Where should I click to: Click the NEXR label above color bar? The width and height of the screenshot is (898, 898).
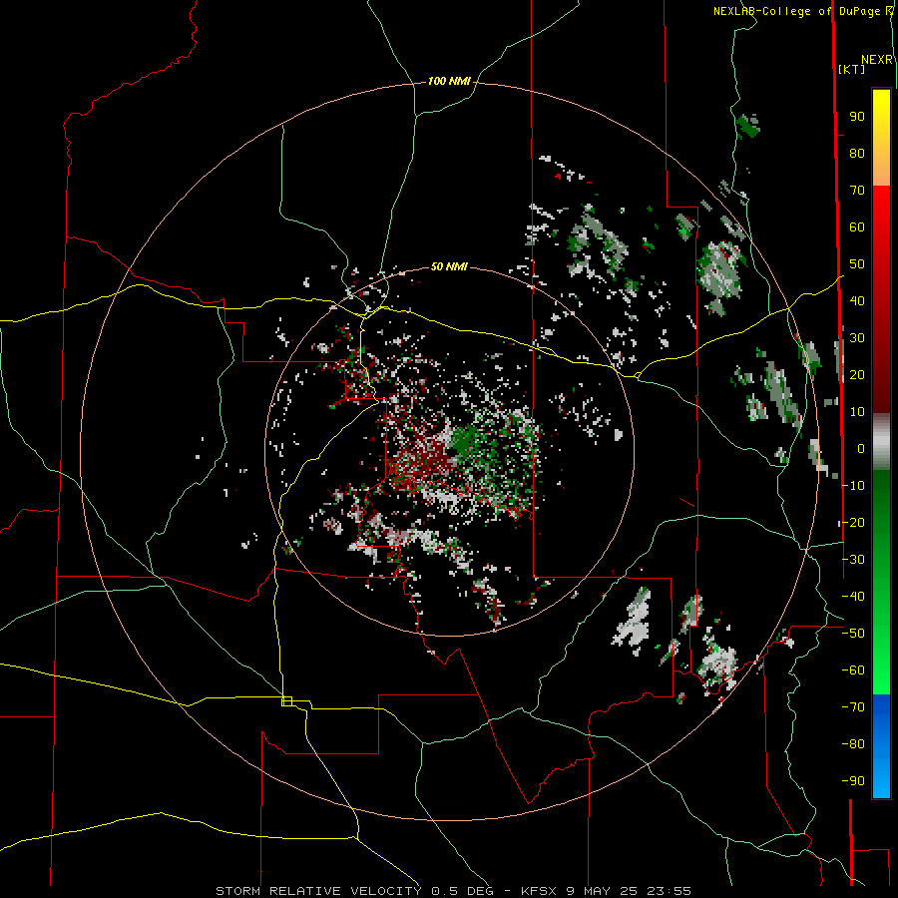[877, 60]
